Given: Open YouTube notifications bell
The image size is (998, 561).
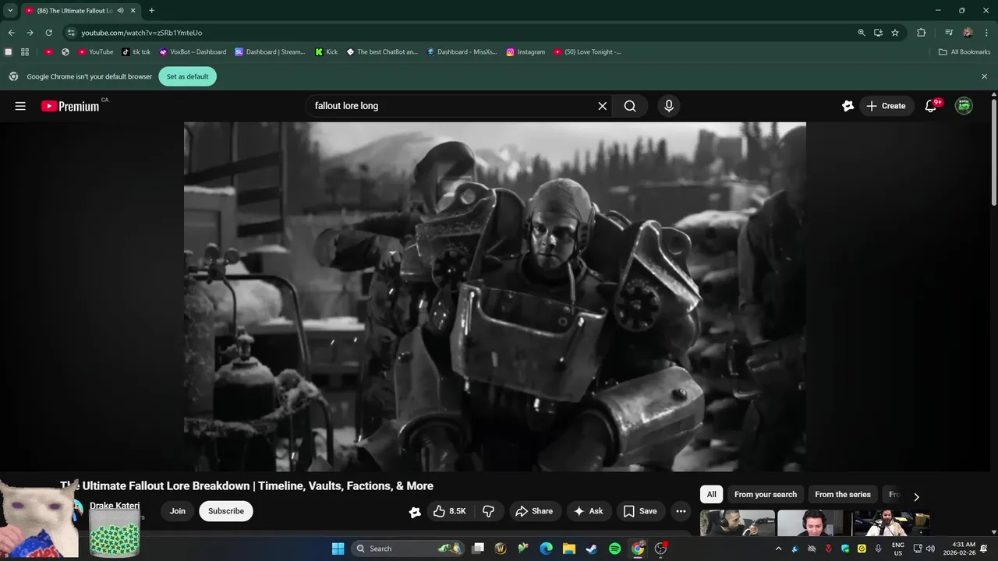Looking at the screenshot, I should point(931,106).
